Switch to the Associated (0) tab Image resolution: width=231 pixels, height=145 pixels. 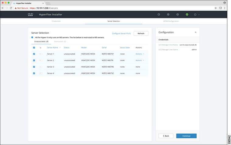(60, 41)
